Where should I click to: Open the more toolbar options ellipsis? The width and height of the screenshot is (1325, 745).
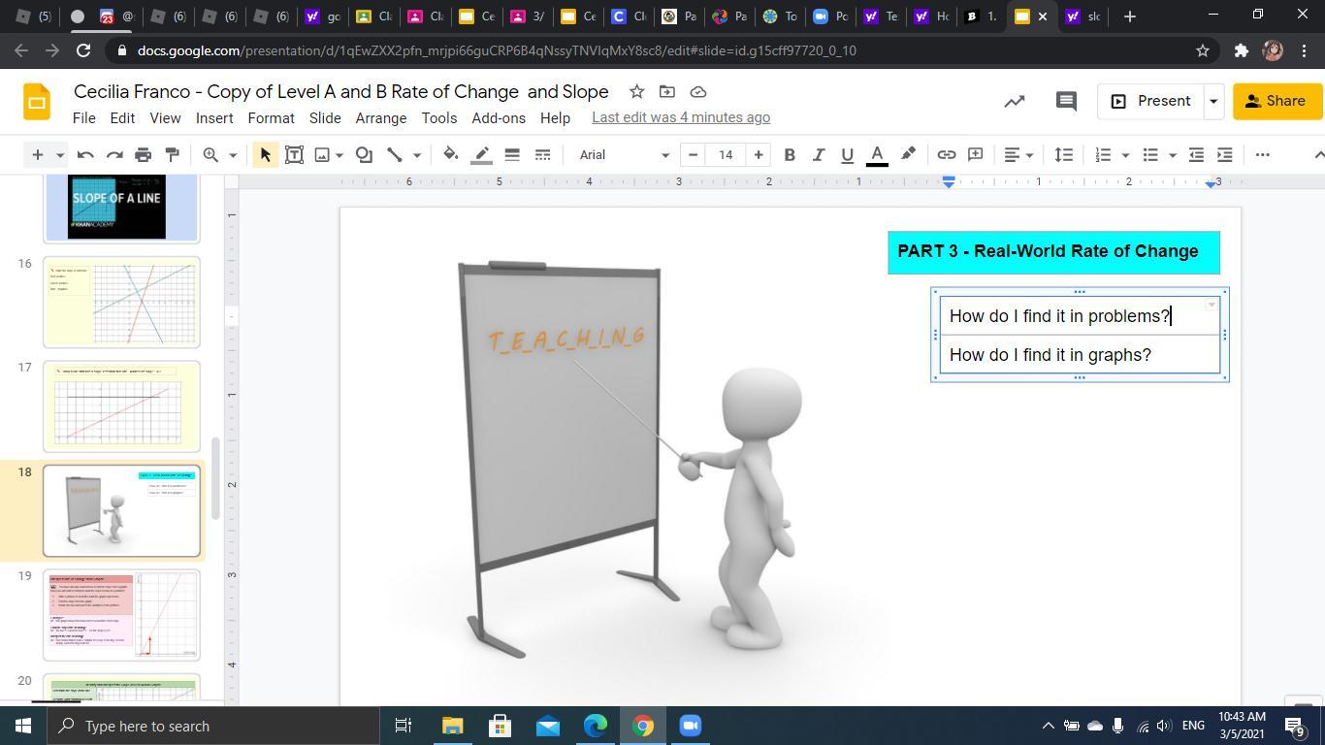coord(1262,155)
